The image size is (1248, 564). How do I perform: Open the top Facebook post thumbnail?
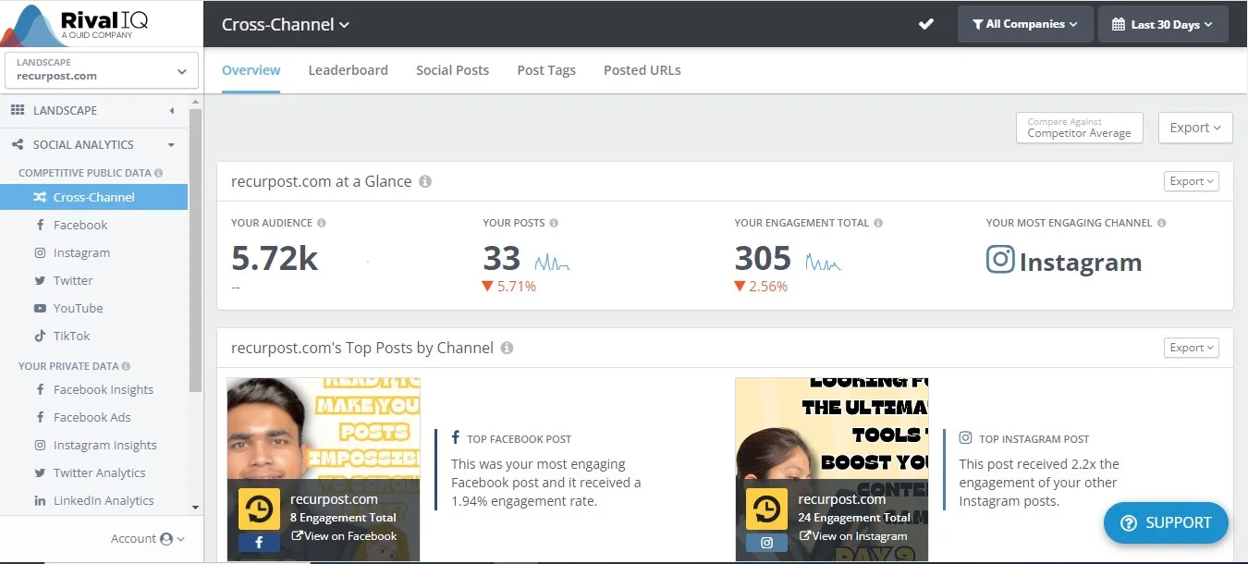tap(324, 469)
